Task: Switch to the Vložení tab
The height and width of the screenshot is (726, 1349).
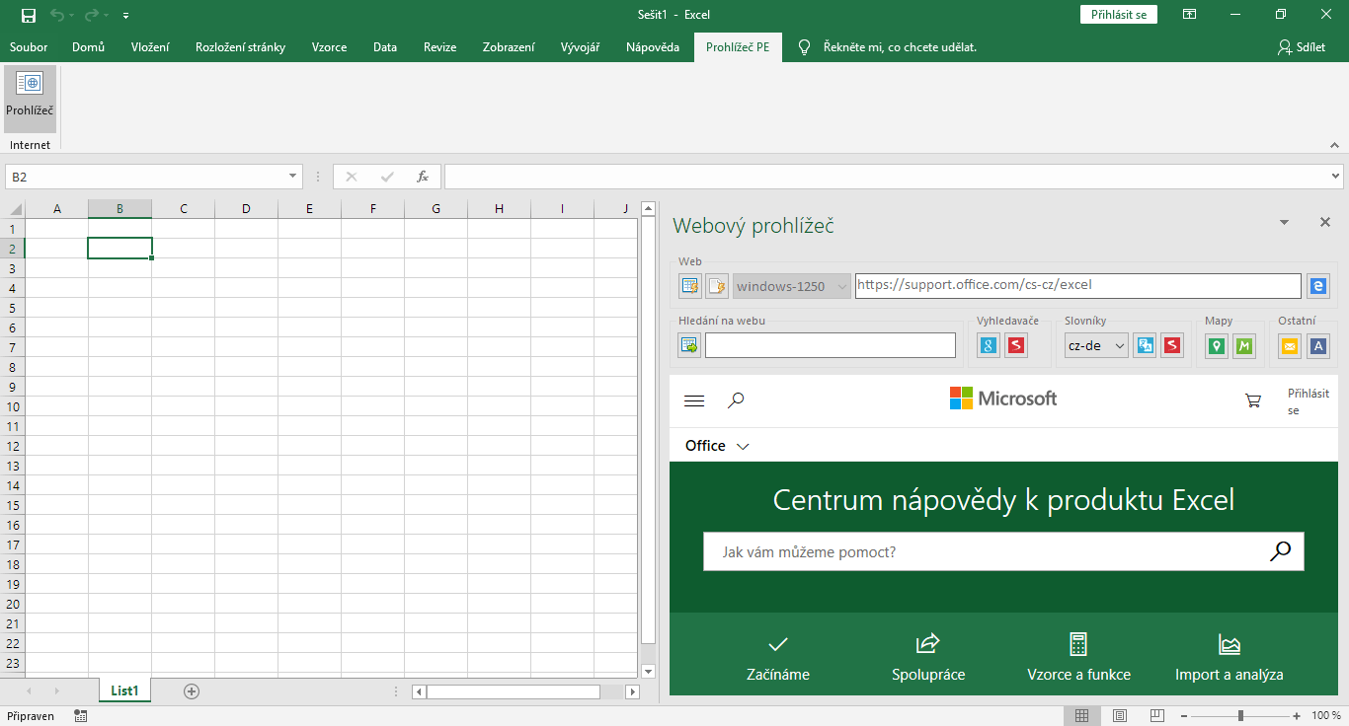Action: pos(150,47)
